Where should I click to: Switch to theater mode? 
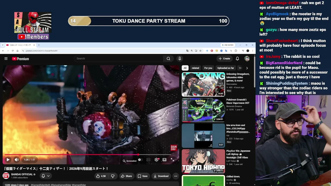coord(164,160)
